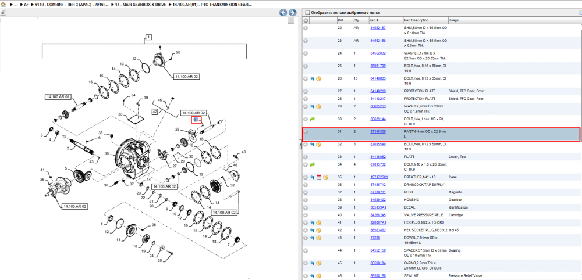
Task: Open '6140 - COMBINE - TIER 3' breadcrumb
Action: pyautogui.click(x=72, y=5)
